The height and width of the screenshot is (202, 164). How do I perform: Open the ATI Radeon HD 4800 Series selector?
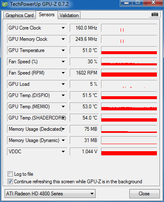50,193
